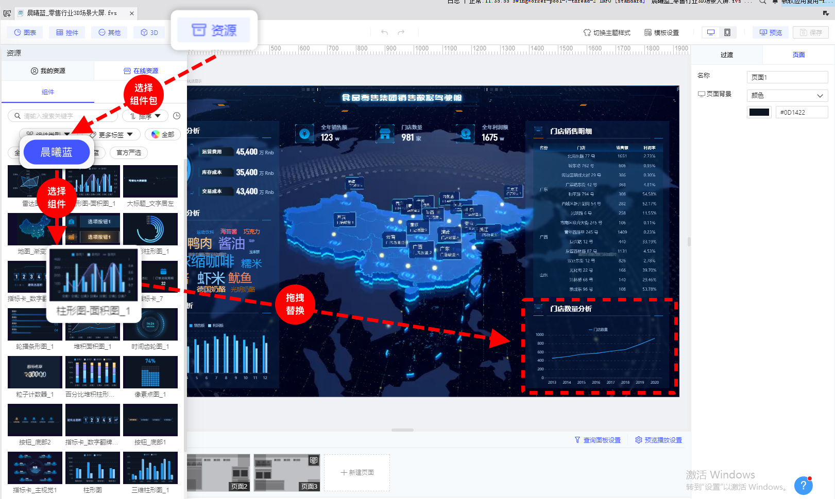835x499 pixels.
Task: Click the undo arrow in toolbar
Action: point(384,32)
